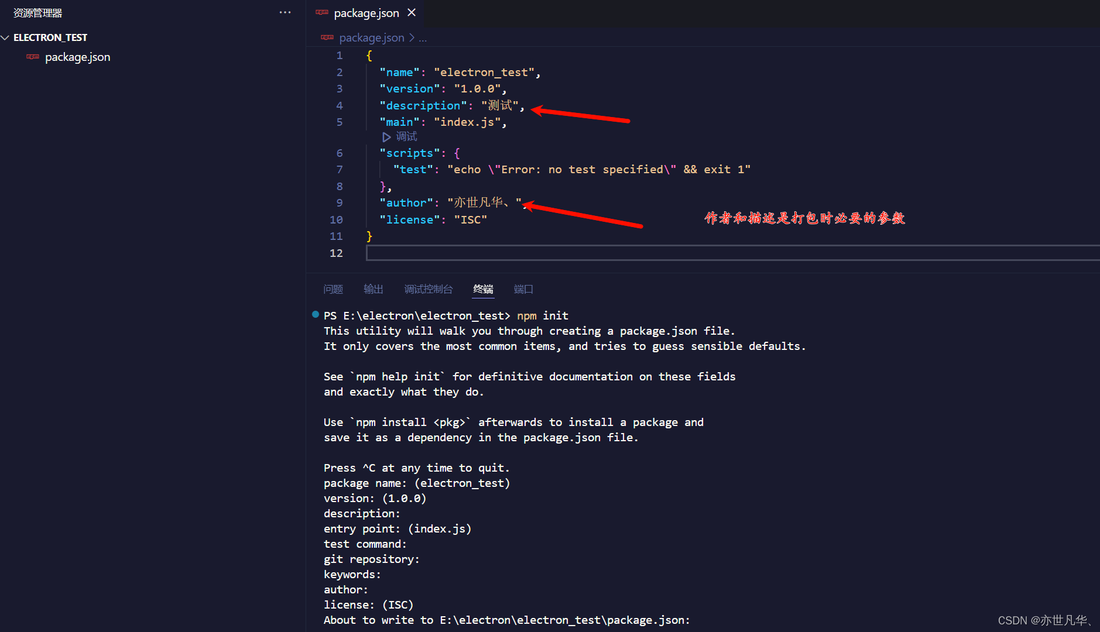Click line number 12 in the gutter

click(x=336, y=253)
